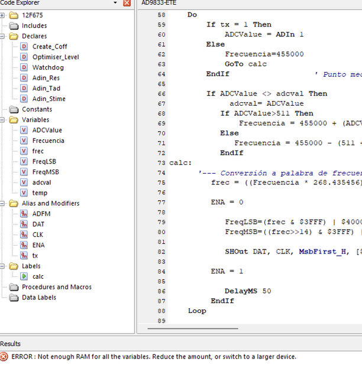The height and width of the screenshot is (378, 362).
Task: Click line number 73 in the gutter
Action: [x=161, y=163]
